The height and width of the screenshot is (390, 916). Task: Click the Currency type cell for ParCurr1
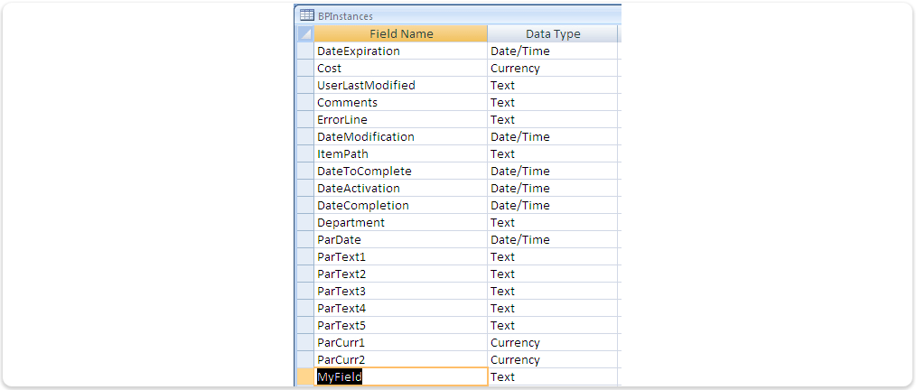[x=553, y=343]
